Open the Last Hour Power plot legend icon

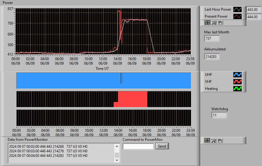coord(237,9)
